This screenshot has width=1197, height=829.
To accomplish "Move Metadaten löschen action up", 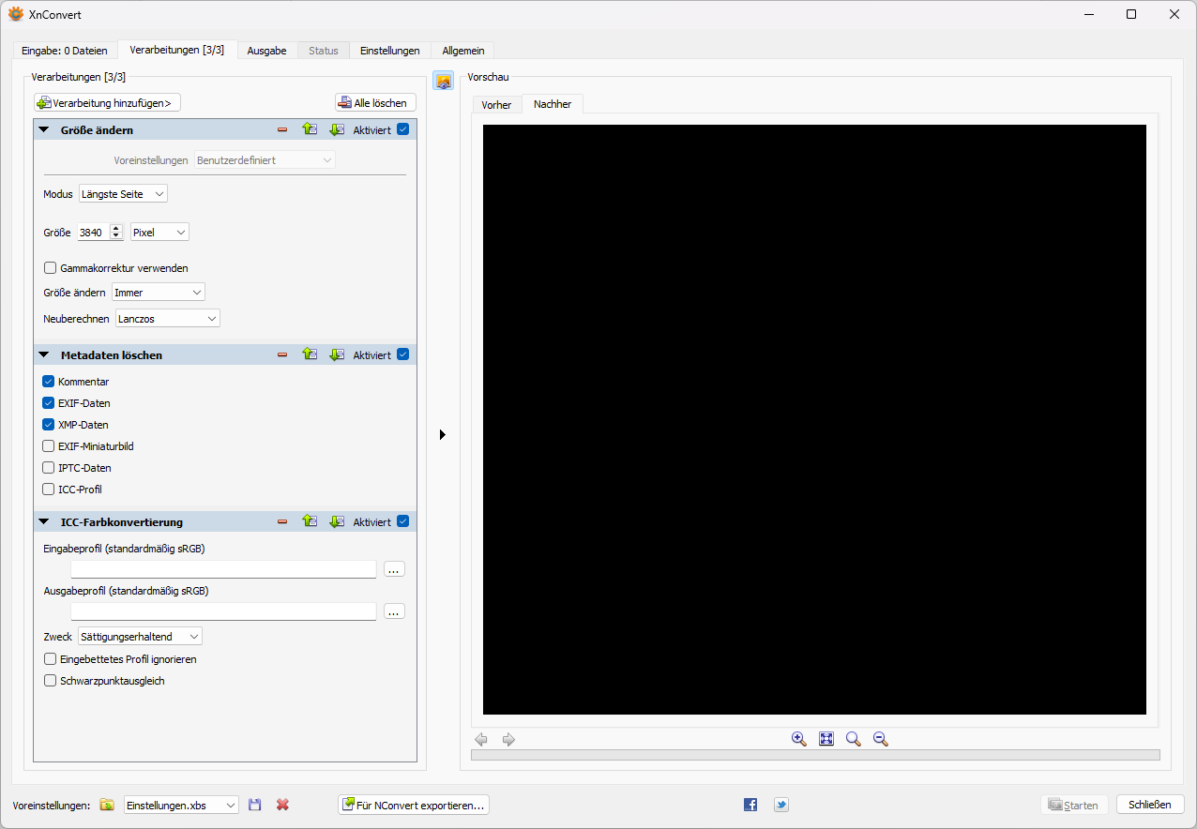I will 311,354.
